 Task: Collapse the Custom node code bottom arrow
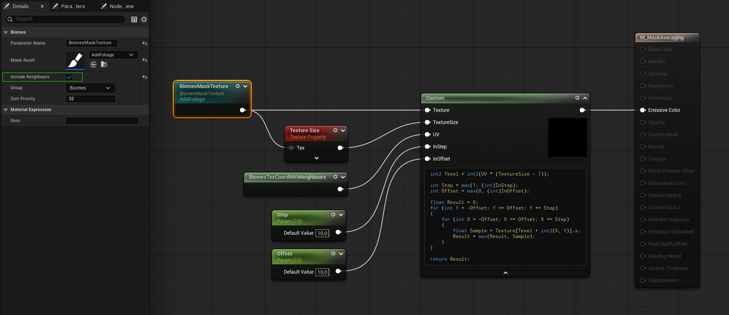(x=506, y=272)
